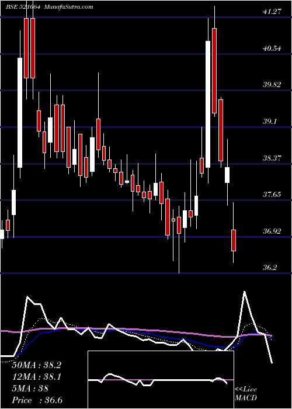Click the 40.54 price axis label
292x409 pixels.
point(273,48)
